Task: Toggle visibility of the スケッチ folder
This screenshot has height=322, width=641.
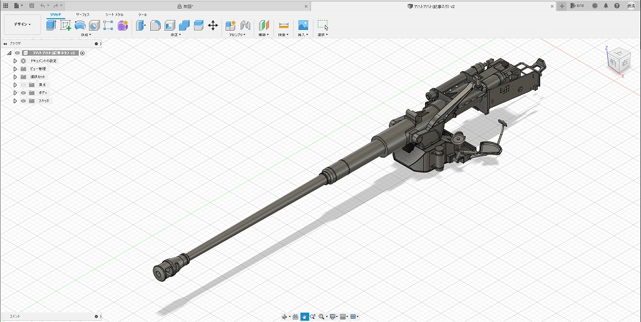Action: 23,101
